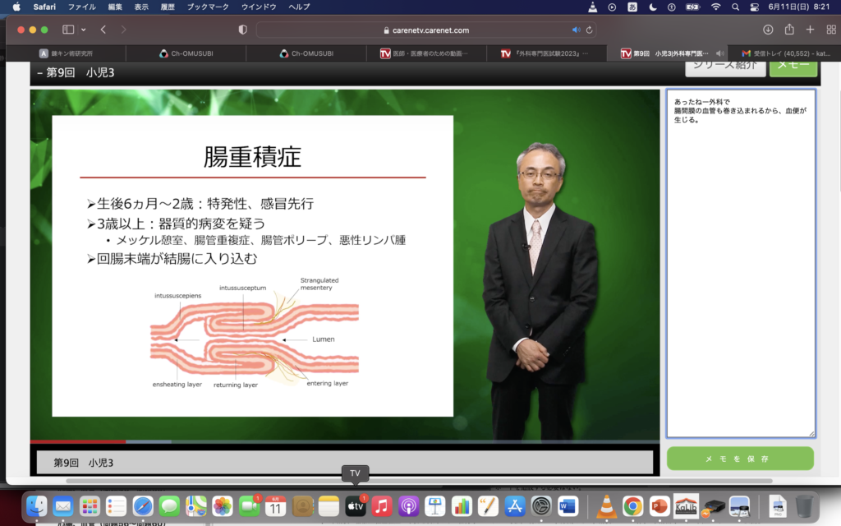Viewport: 841px width, 526px height.
Task: Open the ブックマーク menu in the menu bar
Action: coord(207,7)
